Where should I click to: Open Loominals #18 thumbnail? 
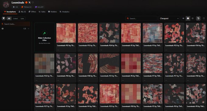(x=196, y=63)
